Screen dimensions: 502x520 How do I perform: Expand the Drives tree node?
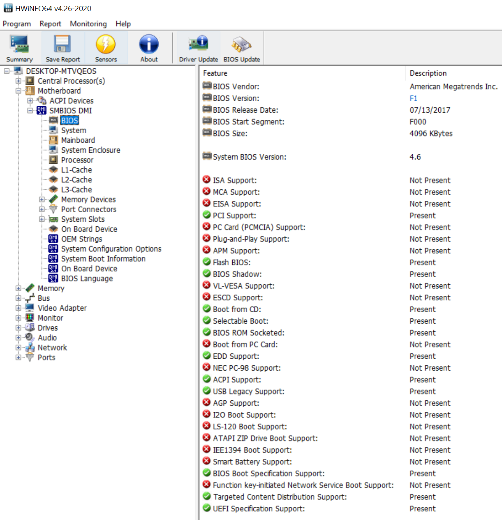(18, 328)
